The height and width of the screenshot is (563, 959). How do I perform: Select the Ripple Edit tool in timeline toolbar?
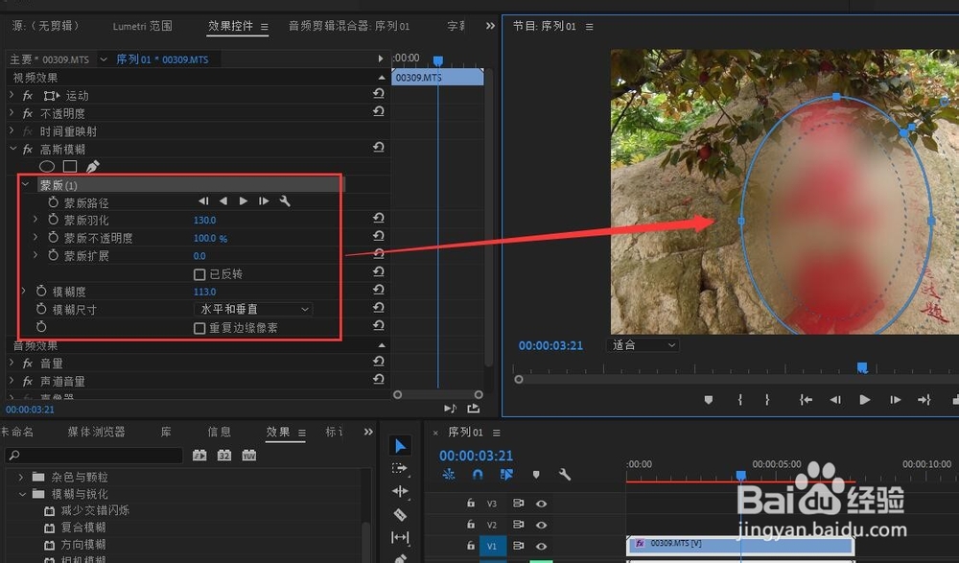click(x=401, y=492)
